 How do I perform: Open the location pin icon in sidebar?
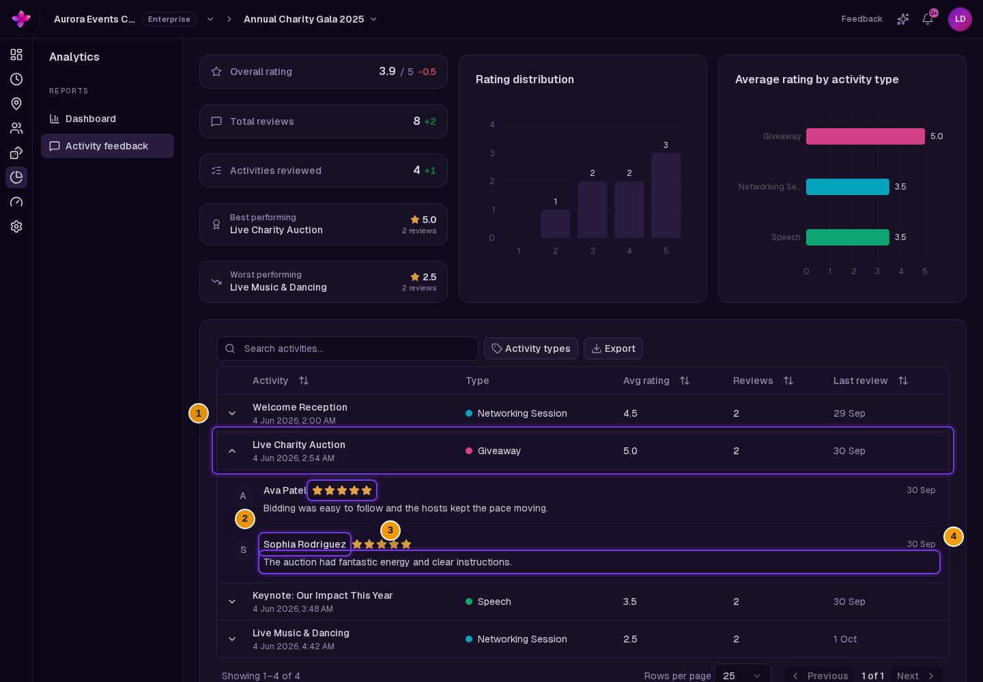16,104
